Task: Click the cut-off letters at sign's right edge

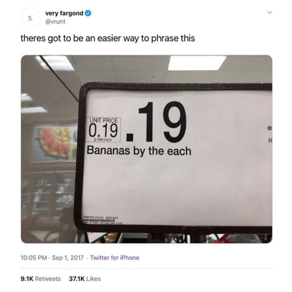Action: point(270,134)
